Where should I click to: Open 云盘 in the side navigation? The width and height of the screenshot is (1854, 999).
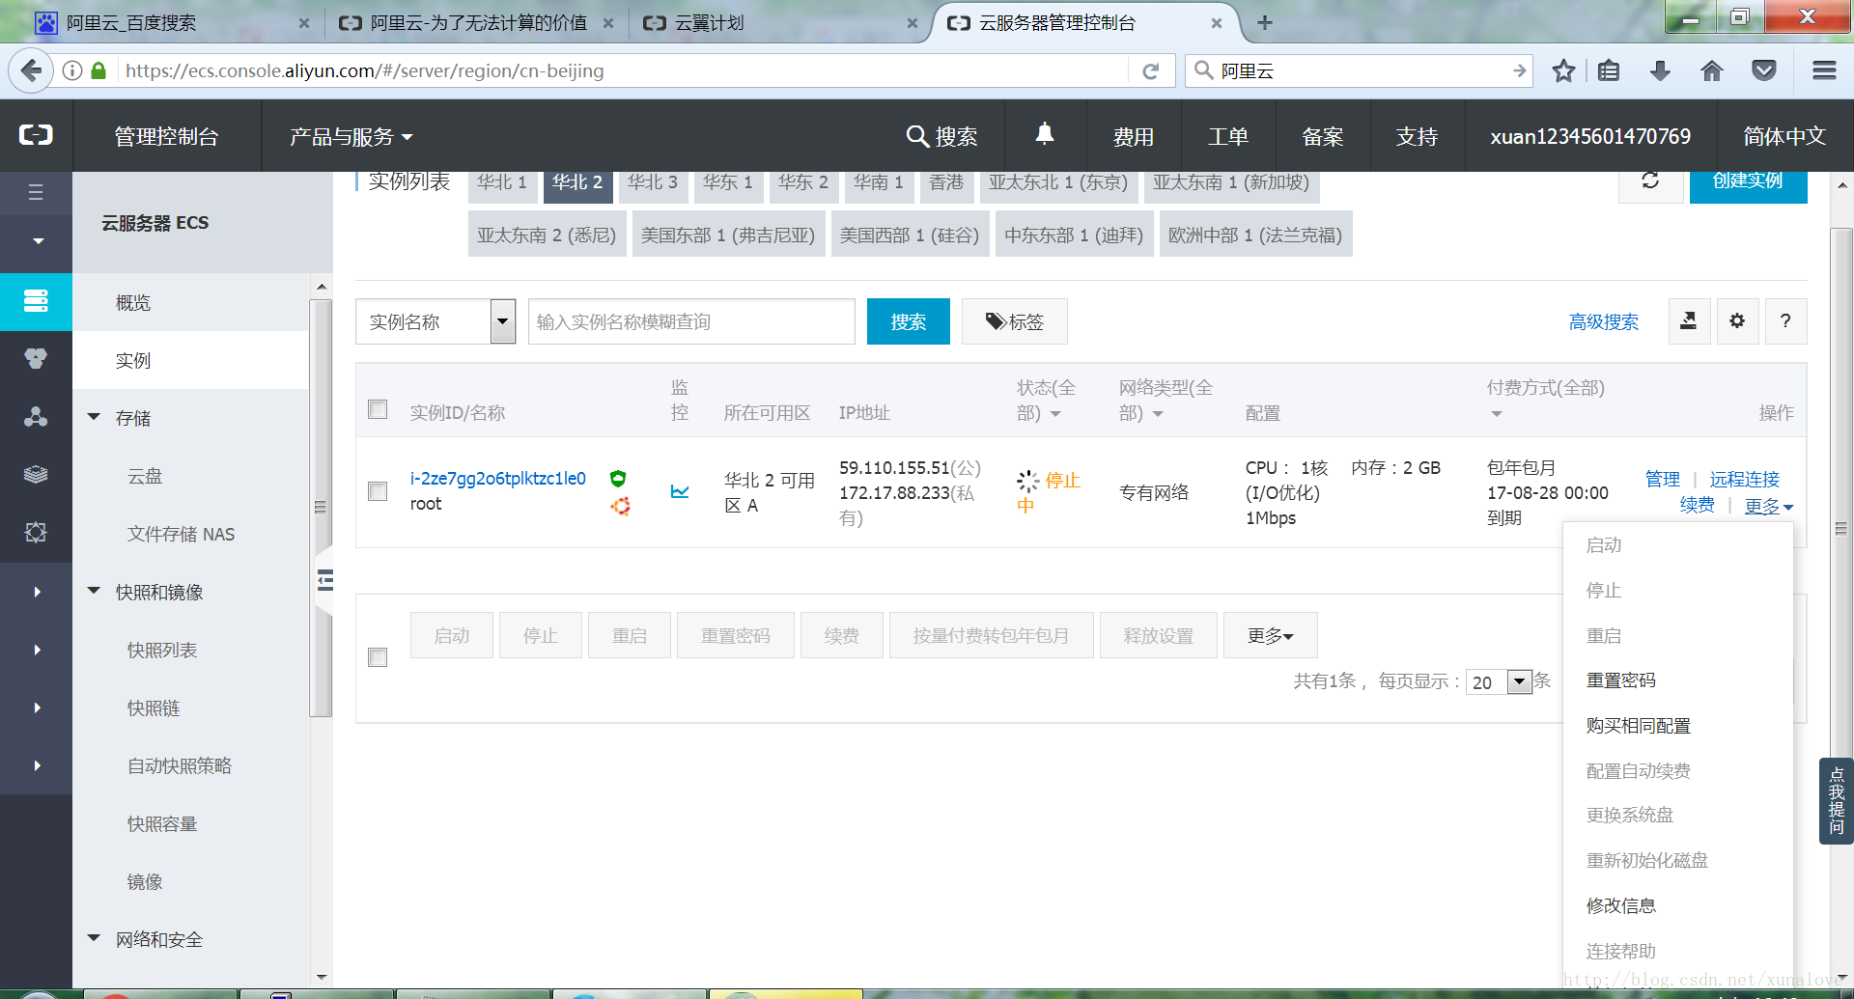[x=145, y=476]
